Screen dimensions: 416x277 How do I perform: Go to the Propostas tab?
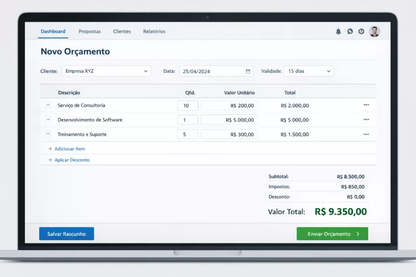(x=89, y=32)
